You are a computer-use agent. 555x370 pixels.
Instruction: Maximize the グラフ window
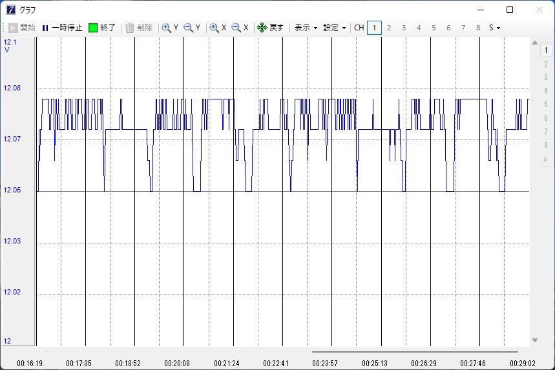(510, 10)
